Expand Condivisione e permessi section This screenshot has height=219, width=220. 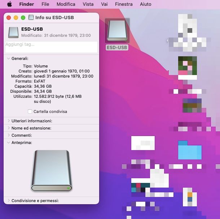click(9, 201)
